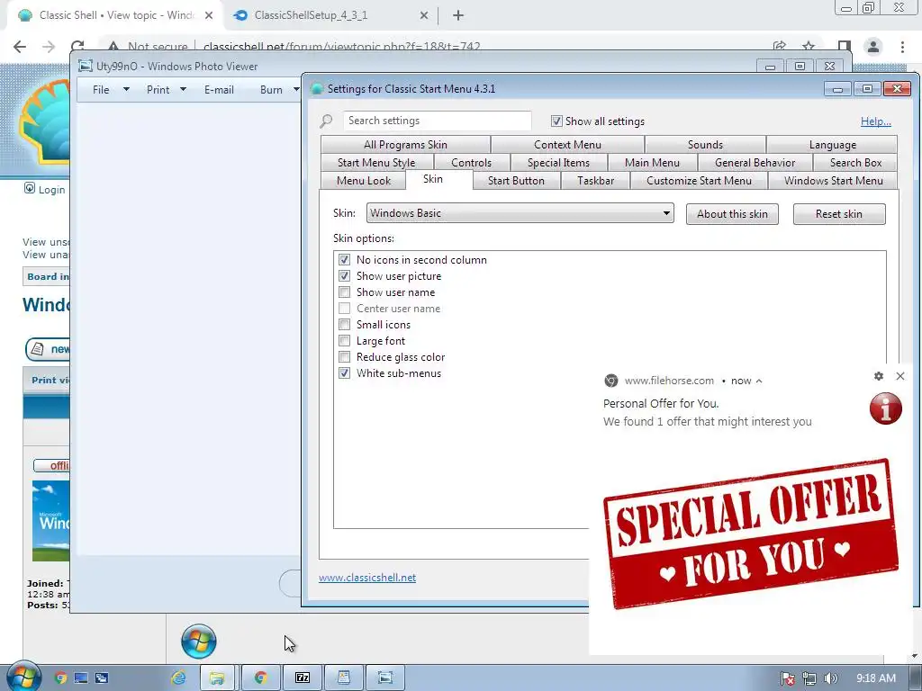Click the red info icon in the notification
The height and width of the screenshot is (691, 922).
tap(886, 408)
